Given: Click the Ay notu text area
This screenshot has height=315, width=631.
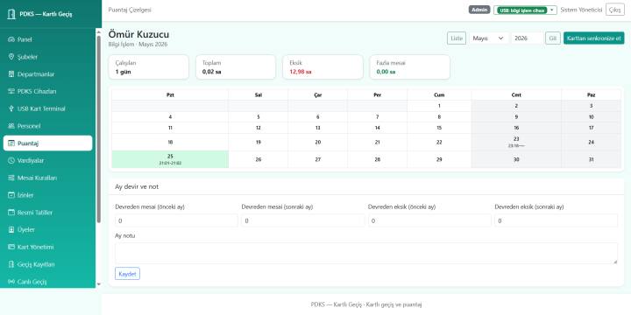Looking at the screenshot, I should coord(366,253).
